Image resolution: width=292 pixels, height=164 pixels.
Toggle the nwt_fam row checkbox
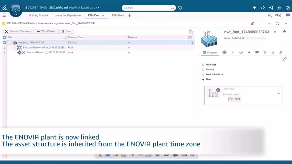click(x=4, y=43)
